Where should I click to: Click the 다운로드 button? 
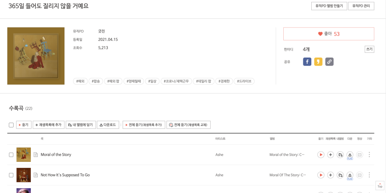[108, 125]
